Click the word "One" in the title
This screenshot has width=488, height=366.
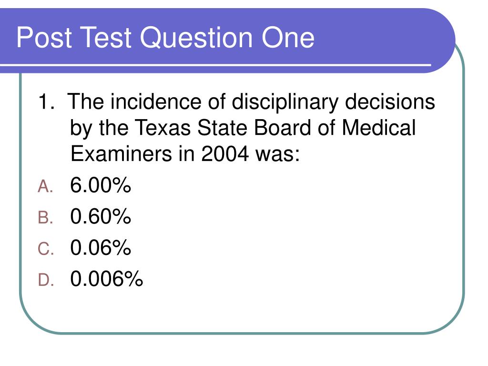tap(288, 38)
